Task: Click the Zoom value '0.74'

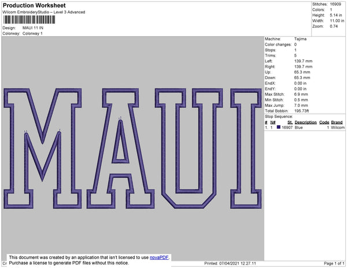Action: pos(334,27)
